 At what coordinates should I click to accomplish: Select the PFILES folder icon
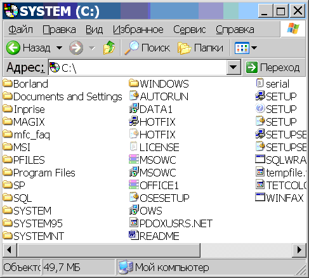pyautogui.click(x=8, y=159)
